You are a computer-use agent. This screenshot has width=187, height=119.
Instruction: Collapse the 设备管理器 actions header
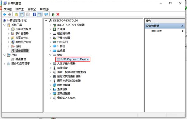(x=182, y=26)
